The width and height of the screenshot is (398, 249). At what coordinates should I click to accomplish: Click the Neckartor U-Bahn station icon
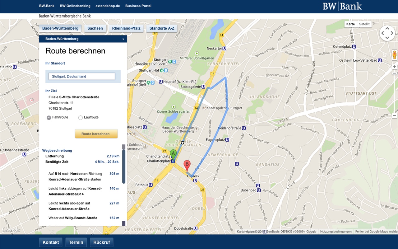pyautogui.click(x=224, y=49)
